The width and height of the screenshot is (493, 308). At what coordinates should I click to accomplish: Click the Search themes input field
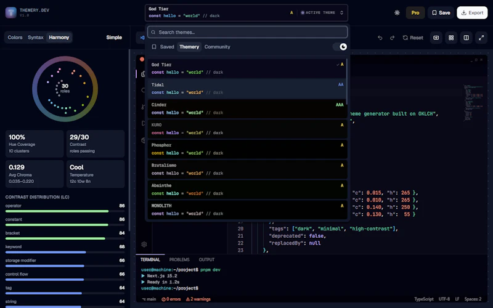pyautogui.click(x=248, y=32)
